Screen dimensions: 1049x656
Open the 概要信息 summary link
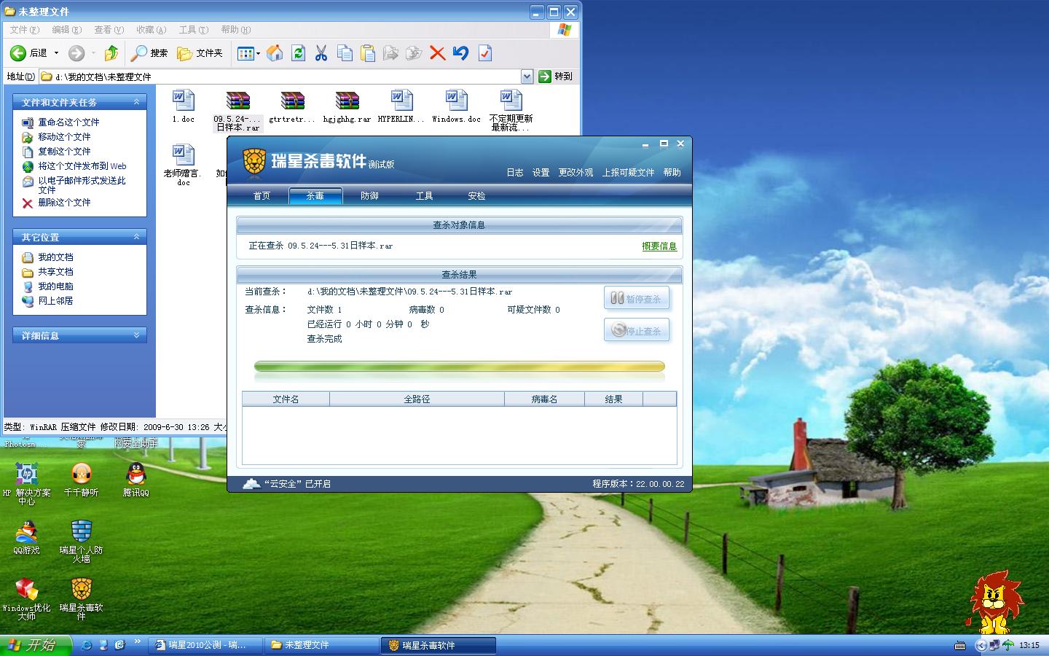coord(659,246)
